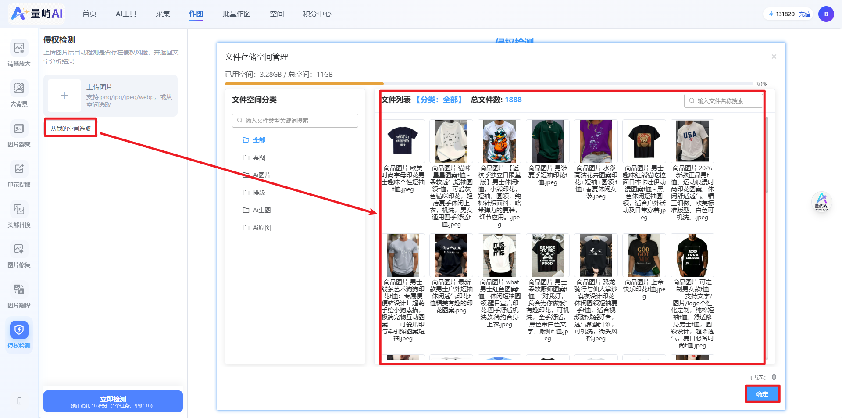Click the lightning points icon
842x418 pixels.
click(x=771, y=14)
